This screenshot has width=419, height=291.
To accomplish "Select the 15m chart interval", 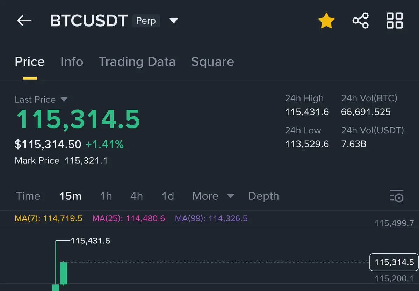I will 70,196.
